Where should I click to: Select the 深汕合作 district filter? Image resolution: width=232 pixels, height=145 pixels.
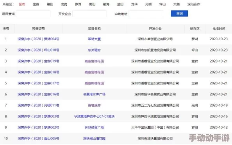(x=194, y=4)
